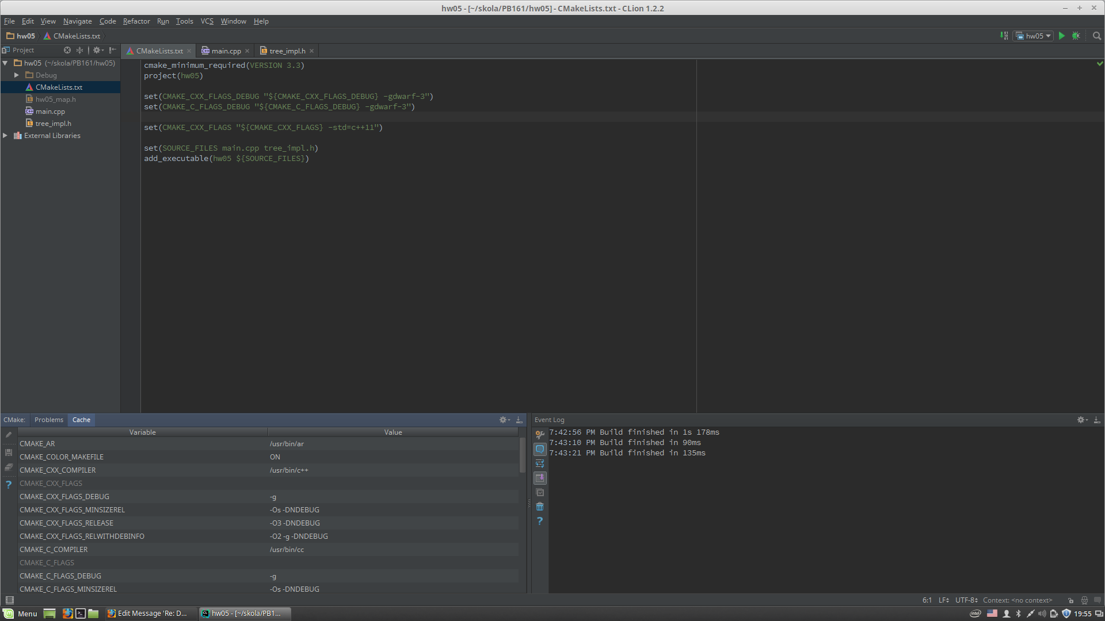Open search everywhere with the magnifier icon
The image size is (1105, 621).
1096,36
